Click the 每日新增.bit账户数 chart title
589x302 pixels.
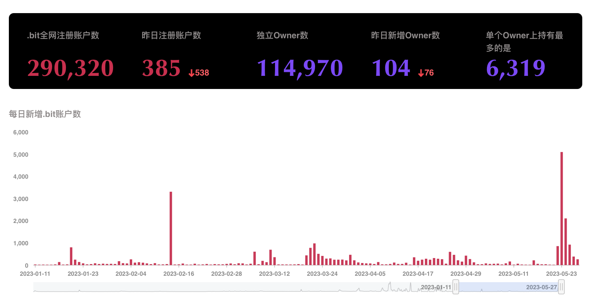45,114
